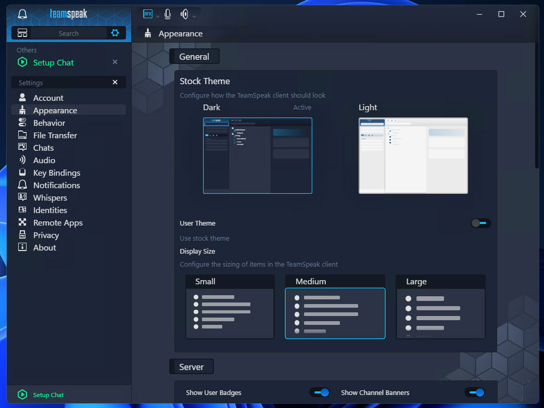This screenshot has width=544, height=408.
Task: Toggle the User Theme switch
Action: [480, 223]
